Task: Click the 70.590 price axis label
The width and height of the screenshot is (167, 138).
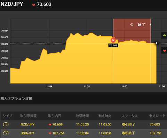Action: (x=5, y=58)
